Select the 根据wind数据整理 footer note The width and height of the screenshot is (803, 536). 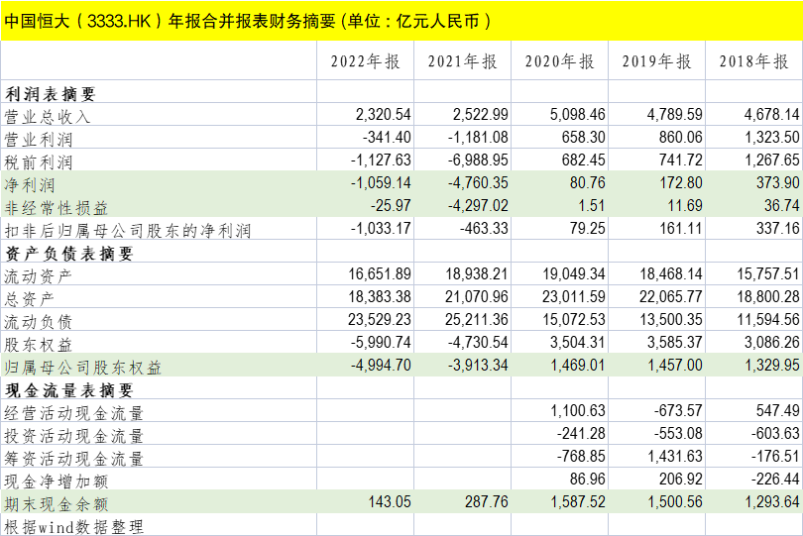tap(73, 527)
